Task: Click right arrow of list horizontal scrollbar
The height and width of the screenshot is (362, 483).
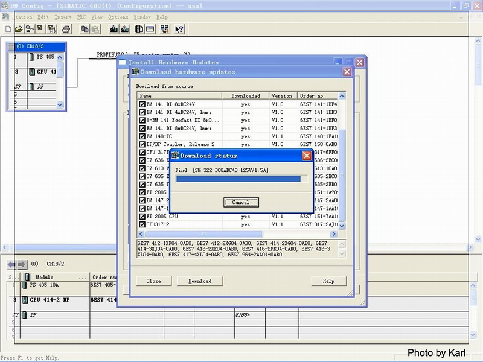Action: (334, 234)
